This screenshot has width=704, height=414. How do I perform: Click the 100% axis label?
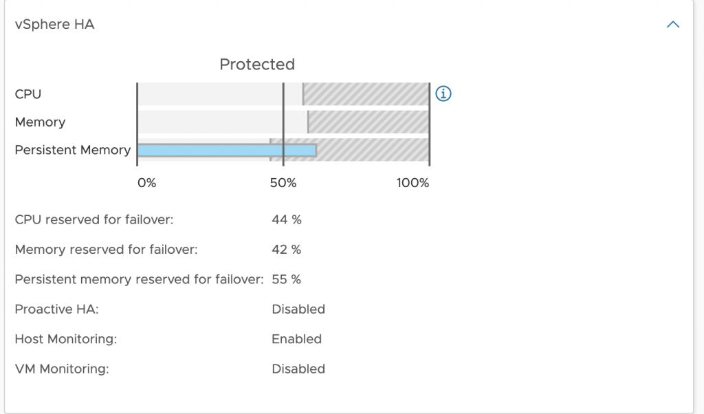click(412, 183)
